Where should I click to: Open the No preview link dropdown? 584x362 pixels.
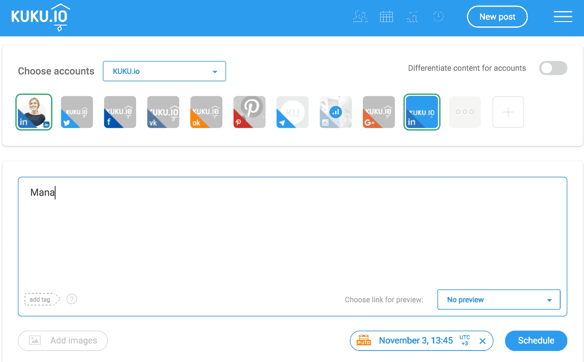click(x=499, y=300)
